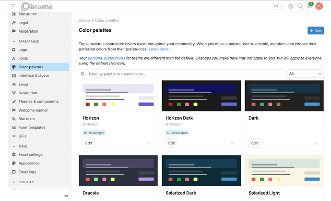
Task: Open the All filter dropdown
Action: pyautogui.click(x=305, y=74)
